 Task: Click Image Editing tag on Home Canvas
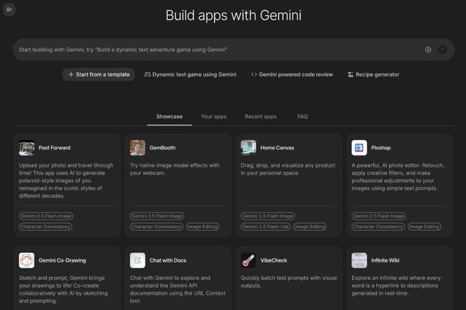point(310,227)
